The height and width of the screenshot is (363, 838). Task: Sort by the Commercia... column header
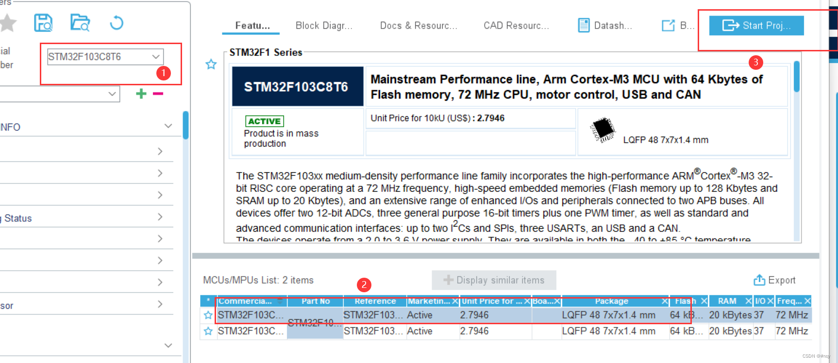click(252, 301)
